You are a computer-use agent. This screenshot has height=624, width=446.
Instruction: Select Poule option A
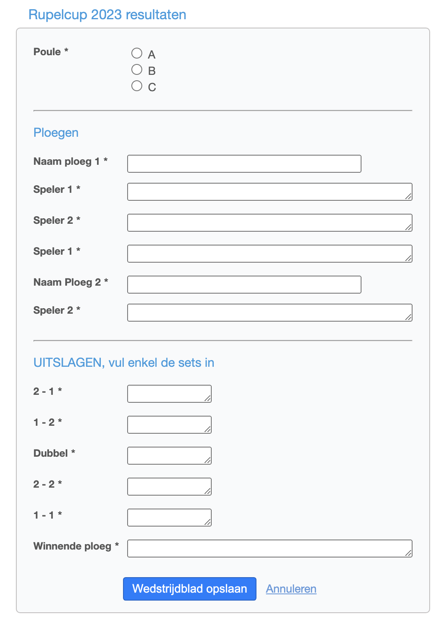pos(137,53)
